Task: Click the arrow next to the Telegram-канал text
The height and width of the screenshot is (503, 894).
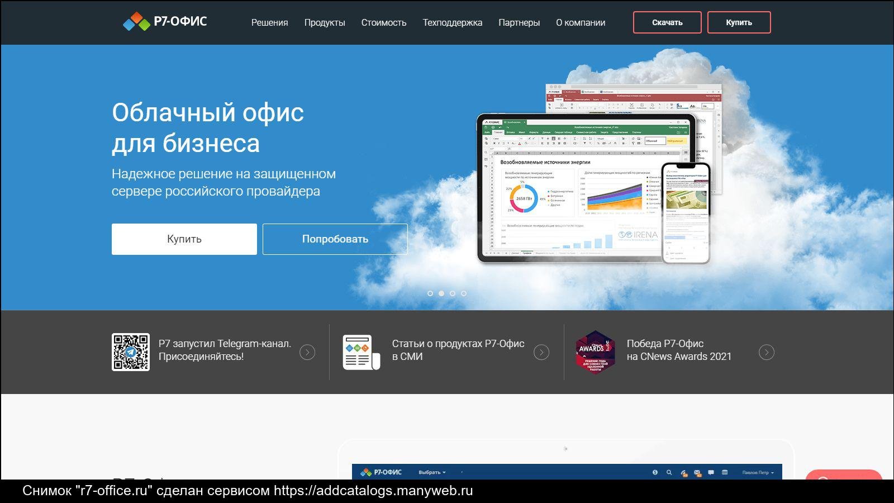Action: (x=307, y=352)
